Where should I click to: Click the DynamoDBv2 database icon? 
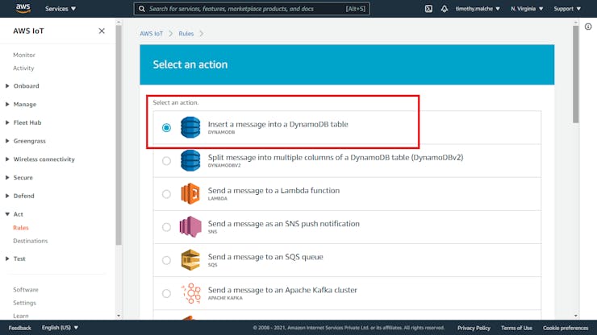click(x=190, y=160)
